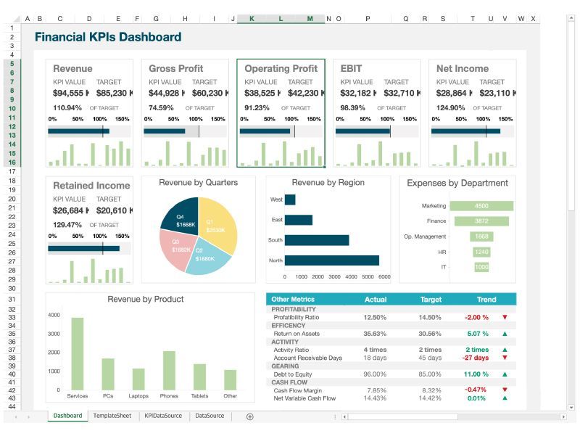Click the Revenue progress bar

78,131
